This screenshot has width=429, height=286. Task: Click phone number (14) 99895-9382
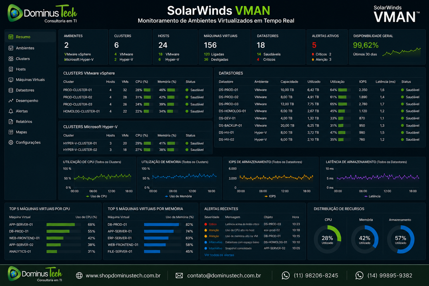coord(390,276)
